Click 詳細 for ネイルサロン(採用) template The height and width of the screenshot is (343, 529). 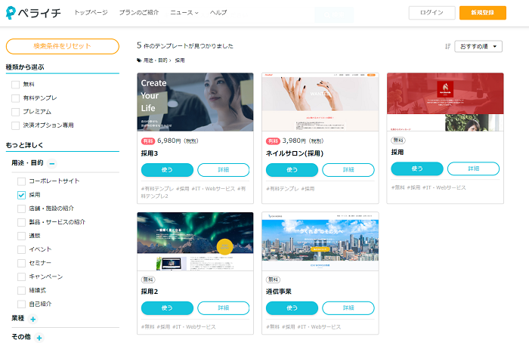[348, 170]
